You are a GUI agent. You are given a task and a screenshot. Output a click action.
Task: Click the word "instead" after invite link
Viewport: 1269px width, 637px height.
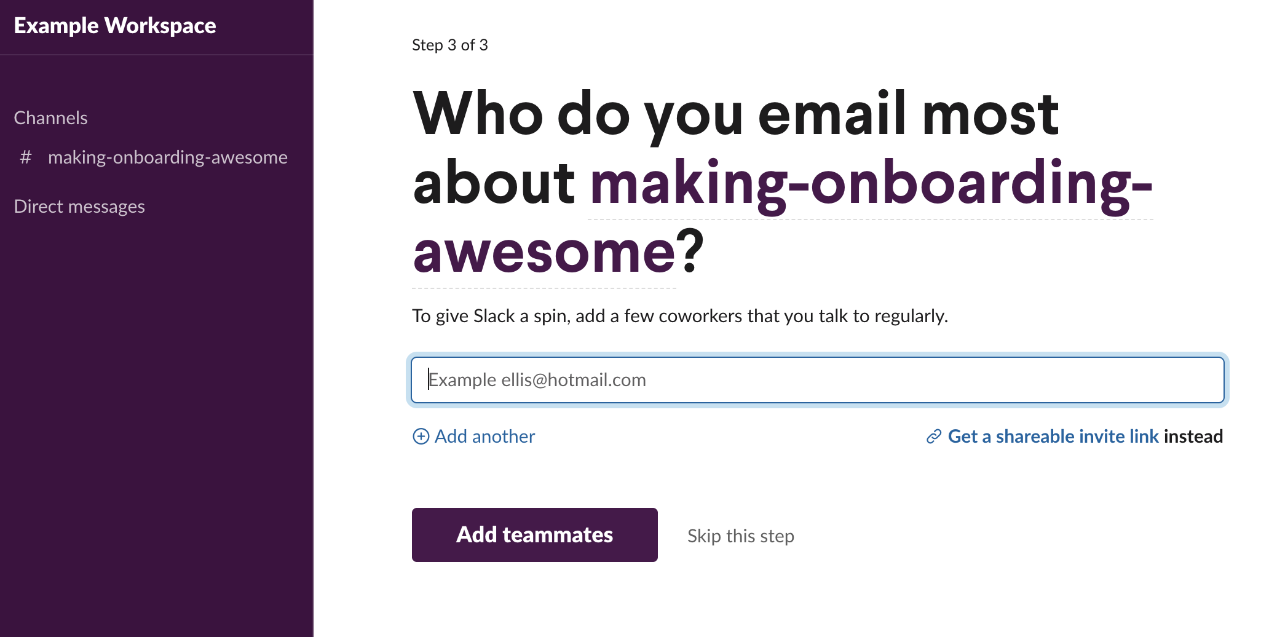point(1193,437)
